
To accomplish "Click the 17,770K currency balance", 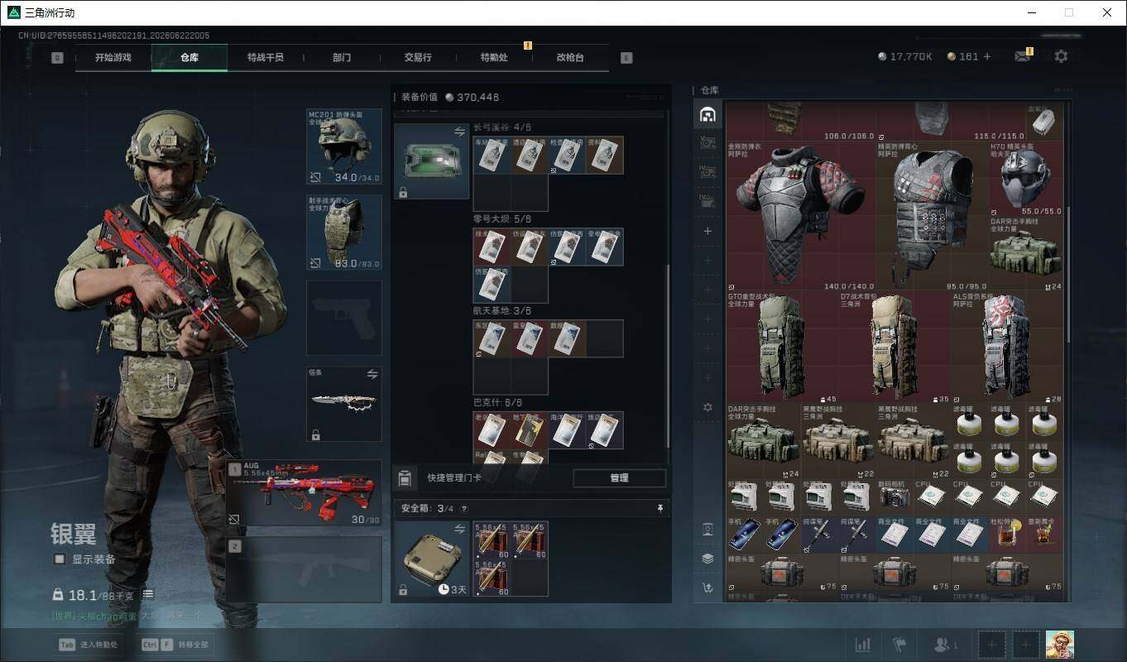I will (x=904, y=56).
